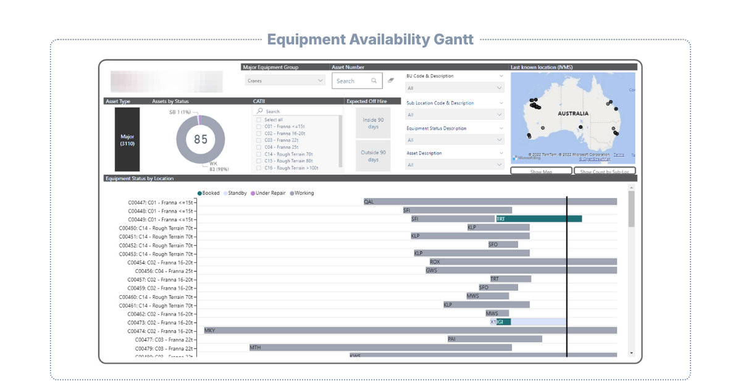
Task: Click the QAL bar for C00447
Action: click(490, 201)
